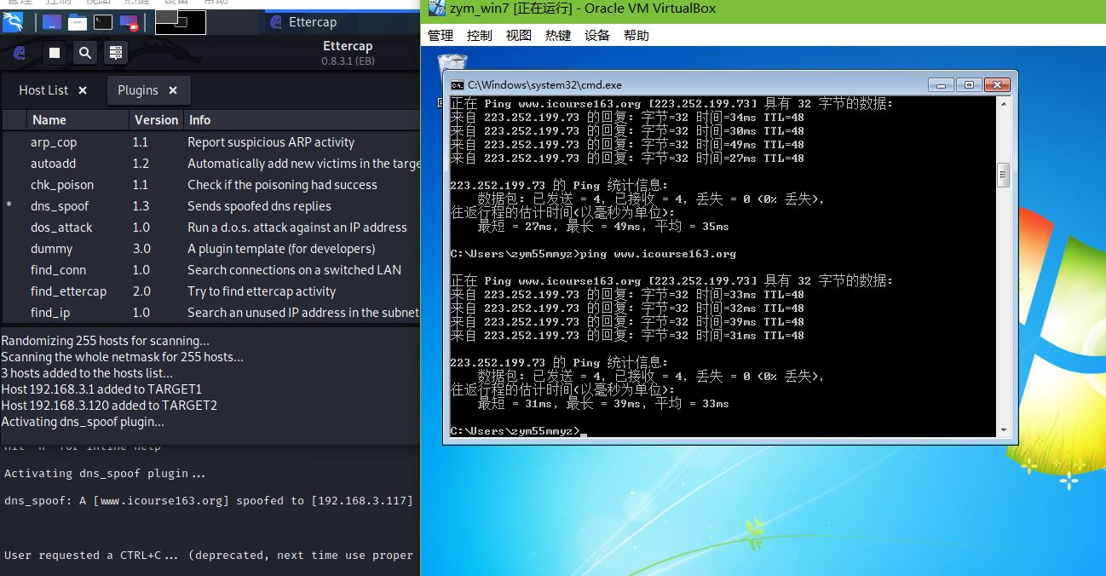This screenshot has width=1106, height=576.
Task: Show desktop via blue panel launcher icon
Action: tap(51, 22)
